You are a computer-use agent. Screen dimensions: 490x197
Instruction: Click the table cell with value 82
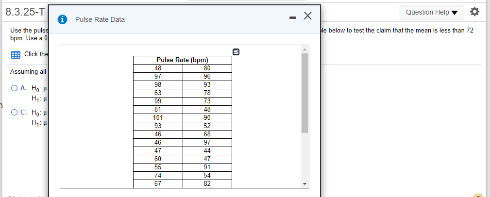pos(207,184)
